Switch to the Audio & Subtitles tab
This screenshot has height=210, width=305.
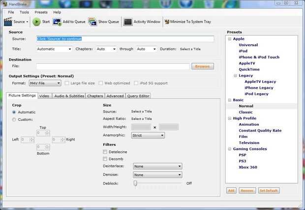pos(69,96)
